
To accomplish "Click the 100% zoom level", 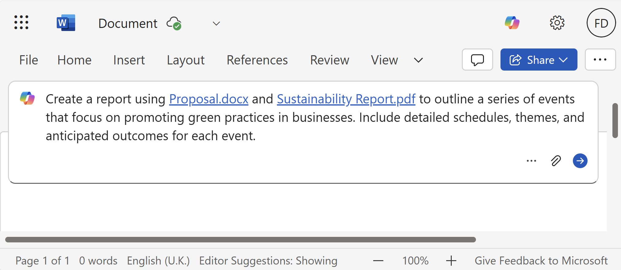I will (x=415, y=261).
